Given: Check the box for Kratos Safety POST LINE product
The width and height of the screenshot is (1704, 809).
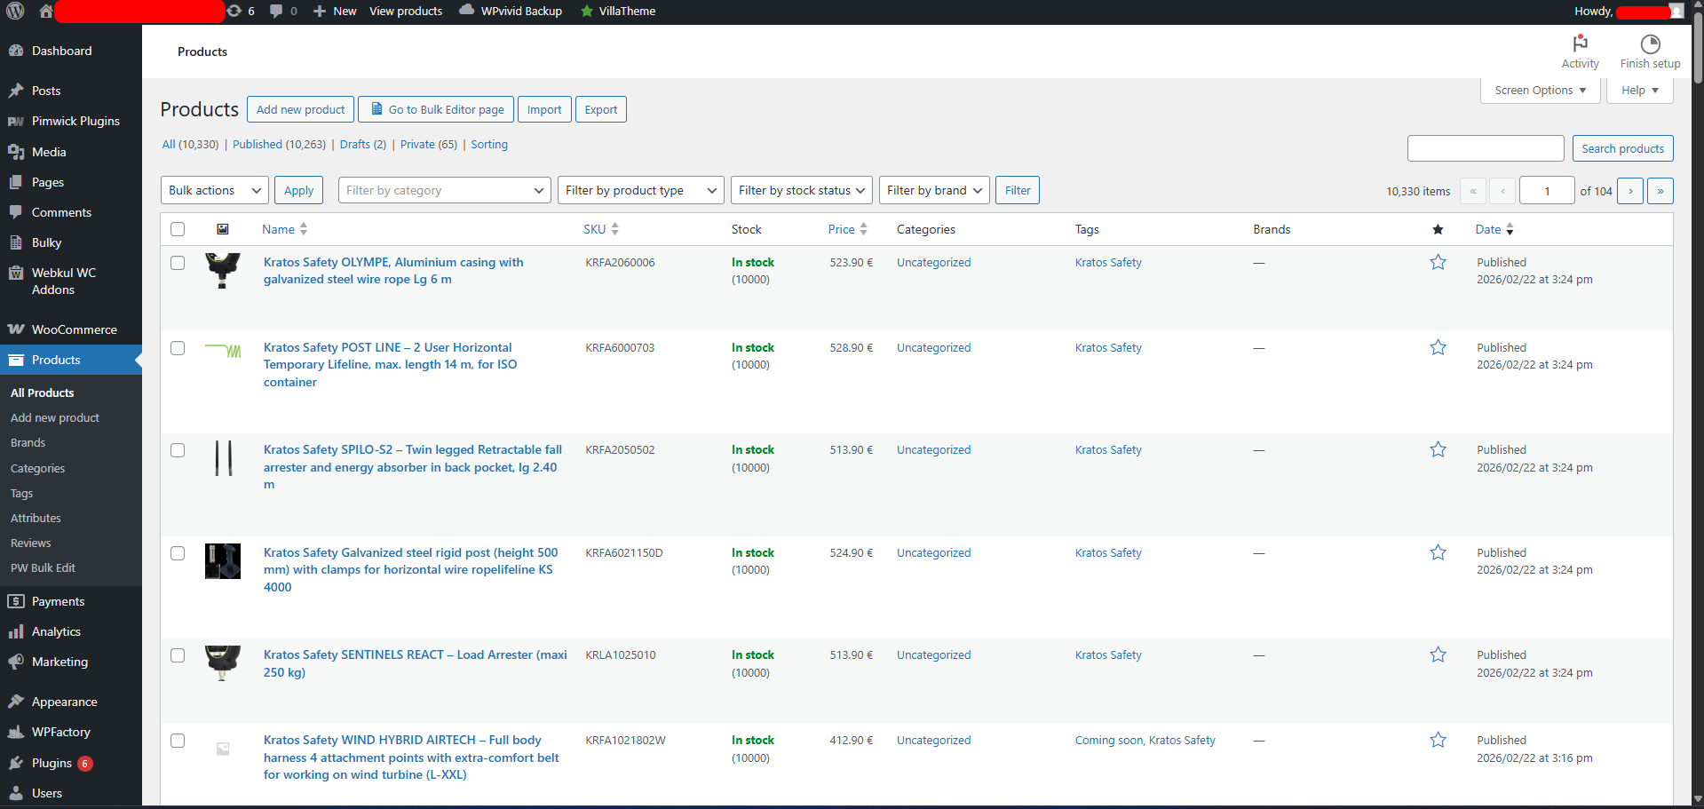Looking at the screenshot, I should click(x=178, y=348).
